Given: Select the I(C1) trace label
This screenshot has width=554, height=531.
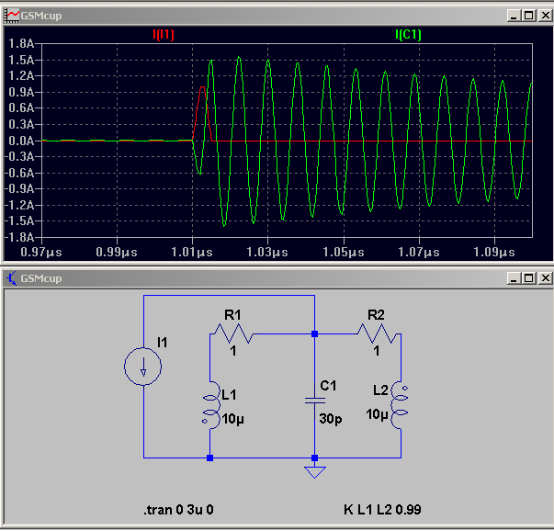Looking at the screenshot, I should pyautogui.click(x=408, y=35).
